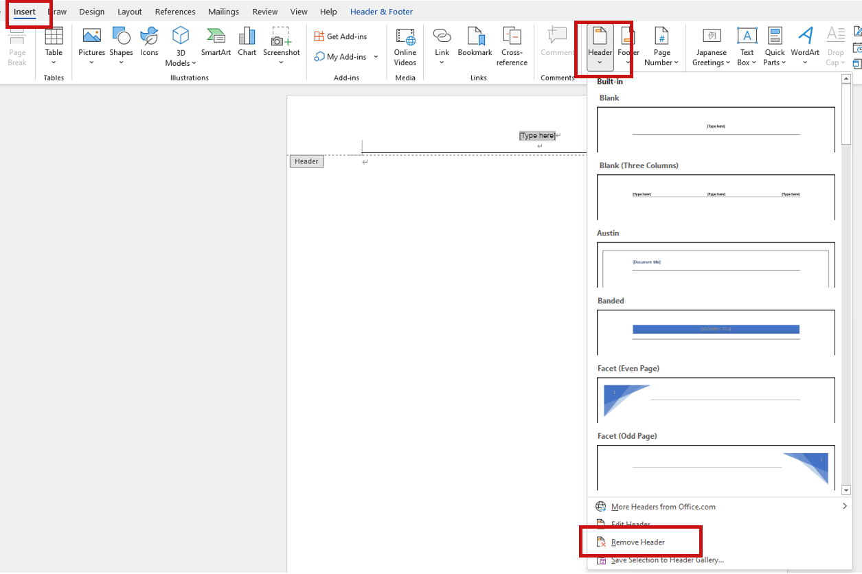
Task: Insert a Text Box
Action: (x=747, y=47)
